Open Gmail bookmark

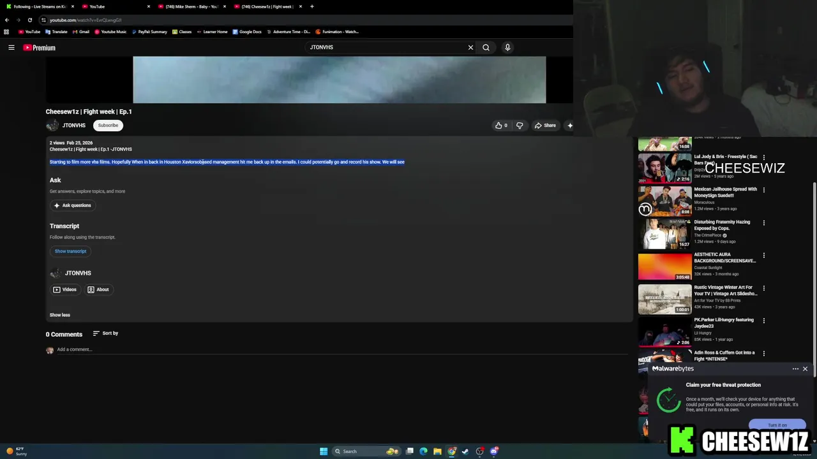[x=81, y=32]
